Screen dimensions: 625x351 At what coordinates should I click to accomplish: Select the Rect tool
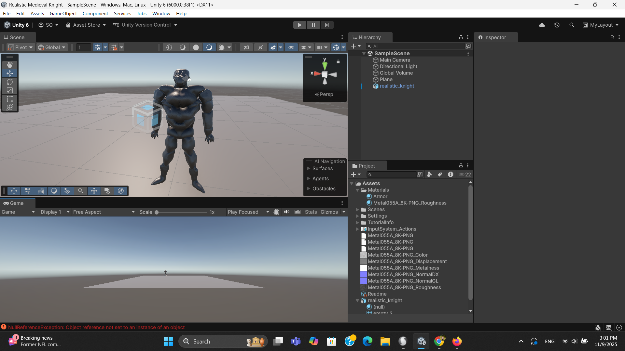tap(10, 99)
